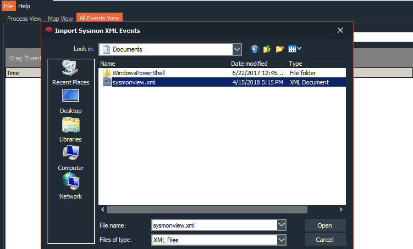Expand the Files of type dropdown
413x249 pixels.
[282, 240]
